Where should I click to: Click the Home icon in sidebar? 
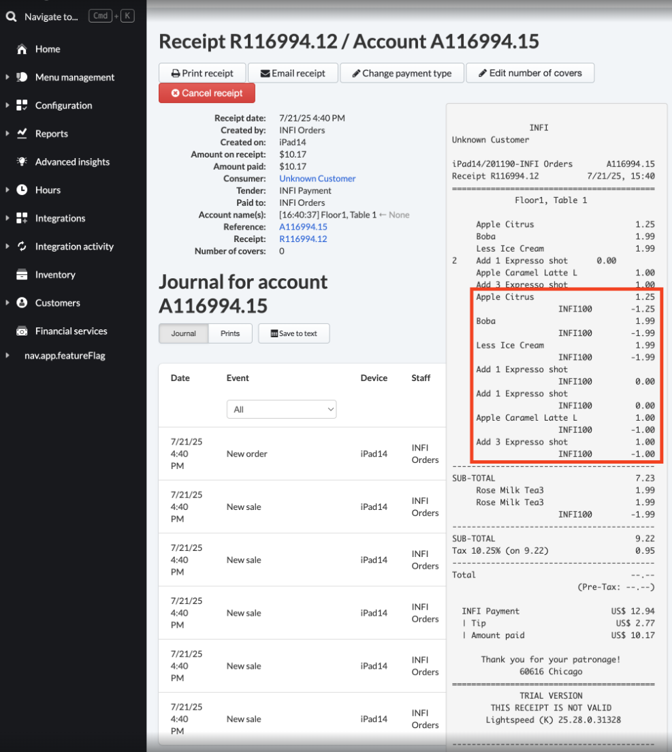coord(22,49)
